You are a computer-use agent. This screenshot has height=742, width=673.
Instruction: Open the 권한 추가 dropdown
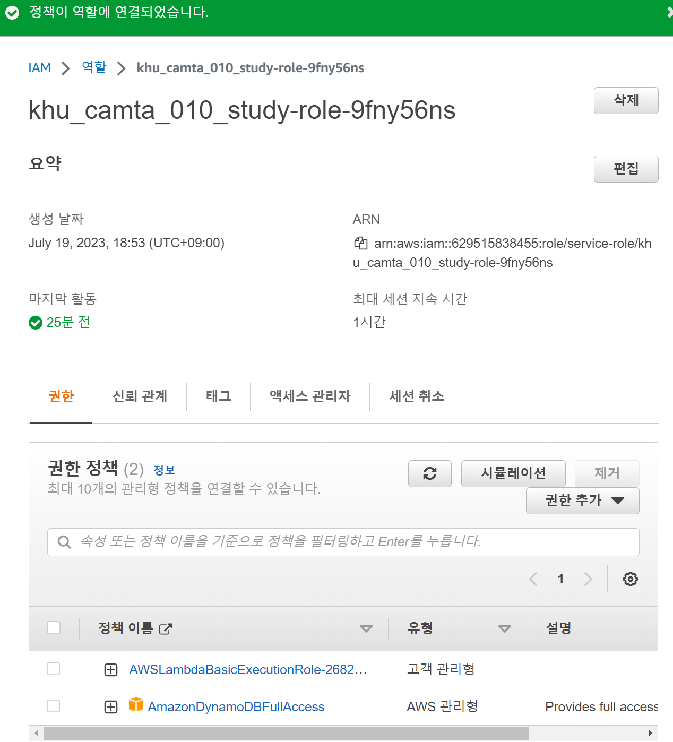(x=582, y=501)
